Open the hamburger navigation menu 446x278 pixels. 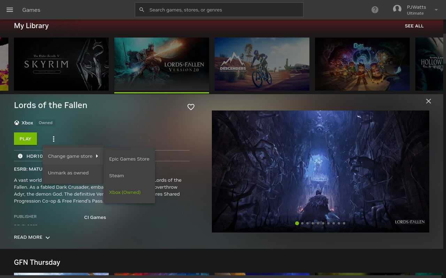pyautogui.click(x=10, y=10)
